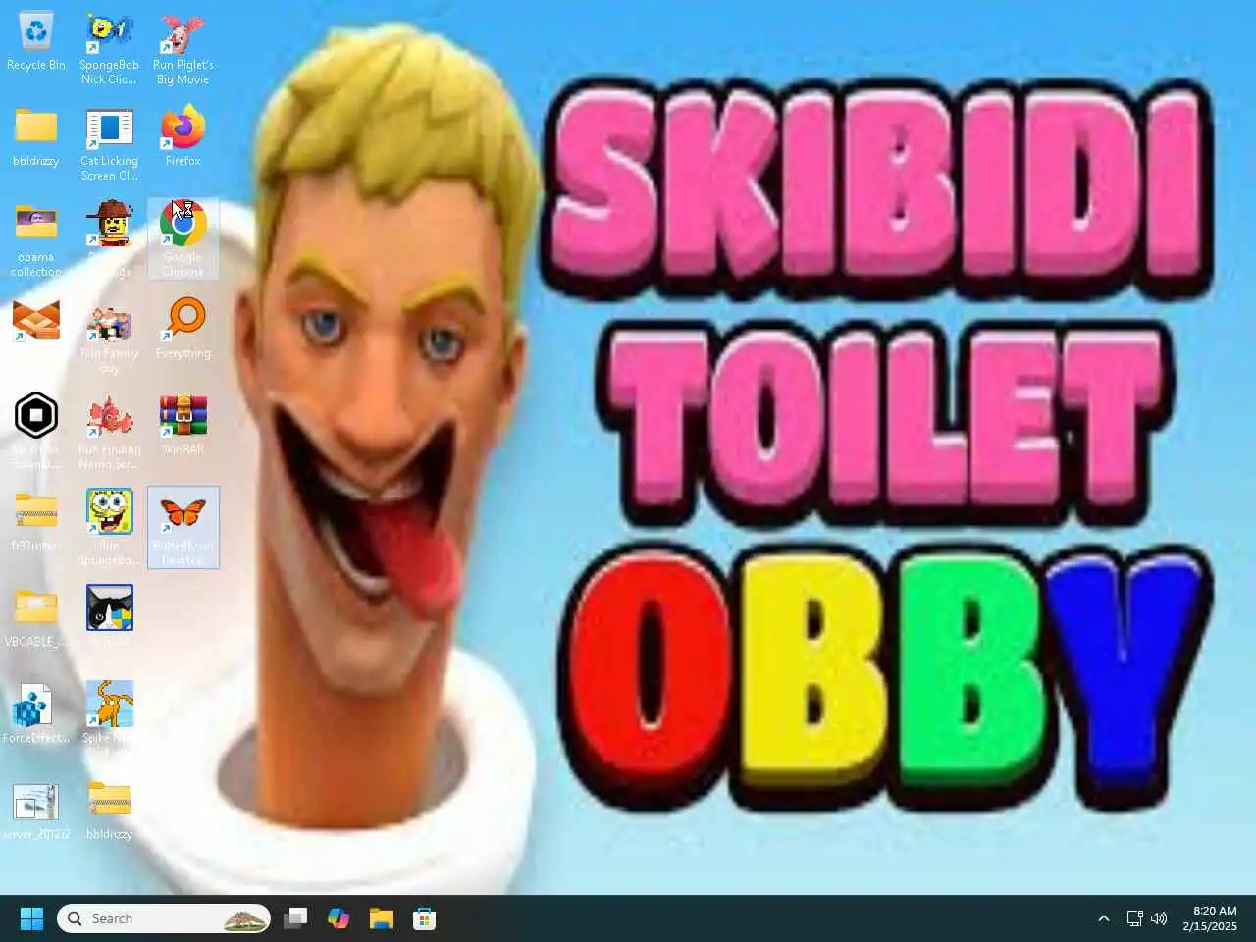This screenshot has height=942, width=1256.
Task: Select the orange fox-shaped app shortcut
Action: pos(36,321)
